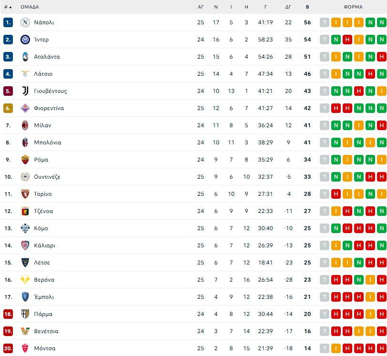Click Napoli's gray question mark form badge
The height and width of the screenshot is (356, 387).
[x=324, y=22]
